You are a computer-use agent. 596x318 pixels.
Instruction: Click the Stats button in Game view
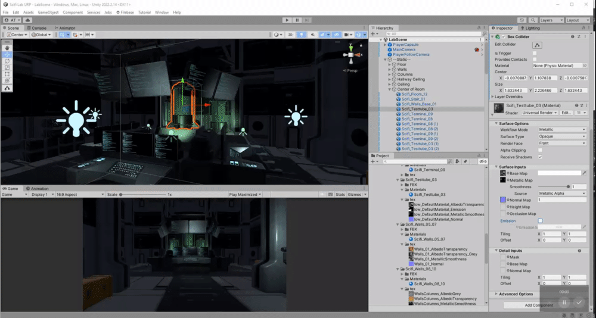(340, 194)
